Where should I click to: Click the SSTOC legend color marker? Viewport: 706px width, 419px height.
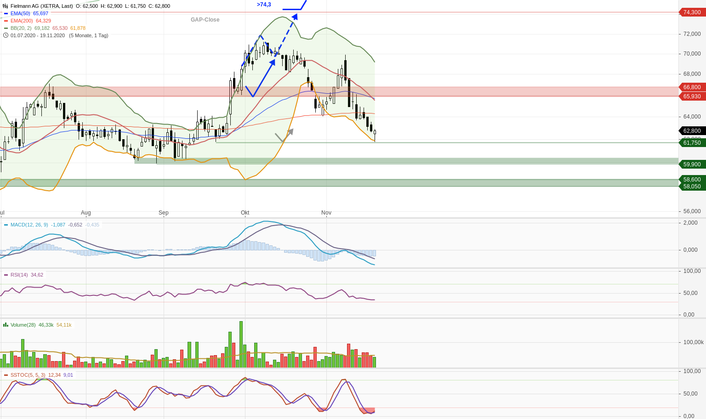pyautogui.click(x=6, y=375)
